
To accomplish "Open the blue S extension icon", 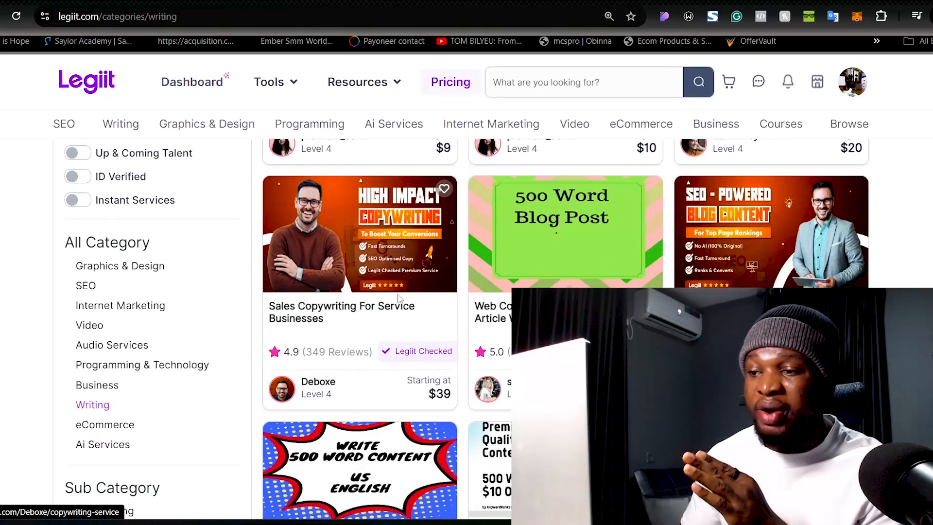I will [712, 16].
